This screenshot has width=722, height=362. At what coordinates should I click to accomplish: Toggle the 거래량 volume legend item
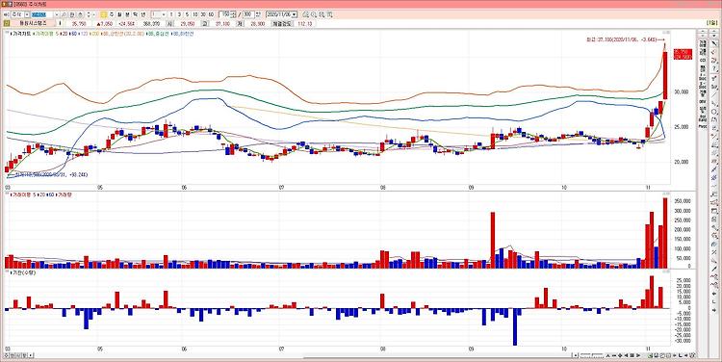pyautogui.click(x=64, y=194)
